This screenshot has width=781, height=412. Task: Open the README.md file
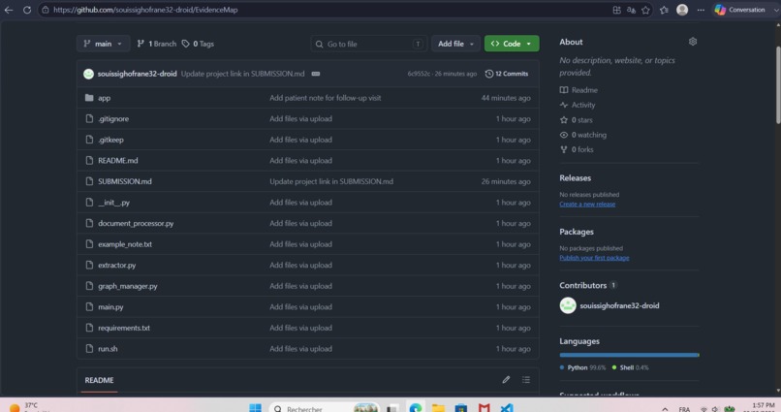117,161
